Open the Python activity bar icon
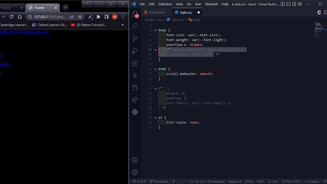The image size is (327, 184). point(135,112)
